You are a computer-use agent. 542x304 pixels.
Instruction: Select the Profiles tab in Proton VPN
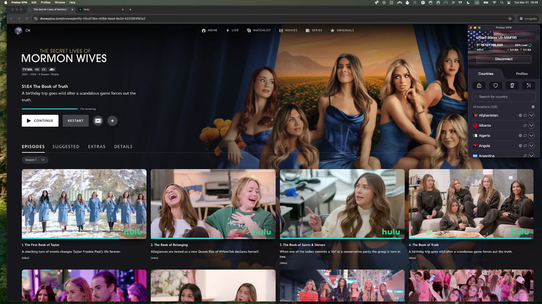tap(521, 74)
